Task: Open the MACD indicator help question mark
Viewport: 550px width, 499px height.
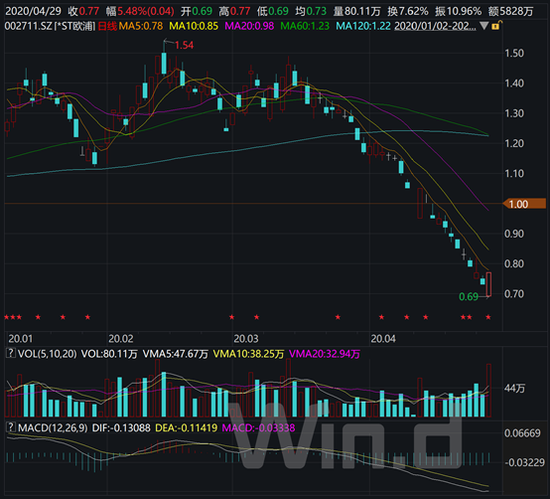Action: (11, 427)
